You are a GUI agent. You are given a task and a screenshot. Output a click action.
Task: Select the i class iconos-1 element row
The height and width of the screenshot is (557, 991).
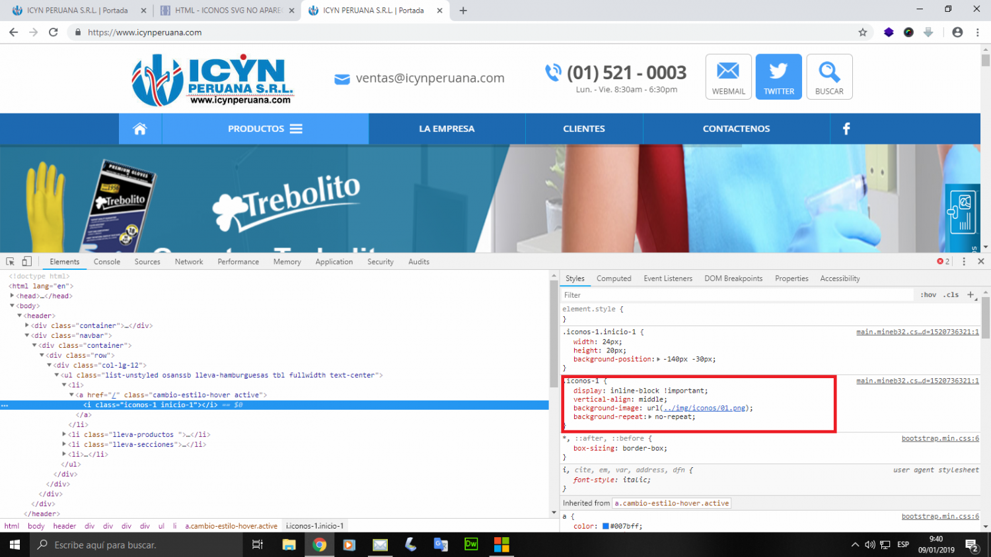[274, 405]
